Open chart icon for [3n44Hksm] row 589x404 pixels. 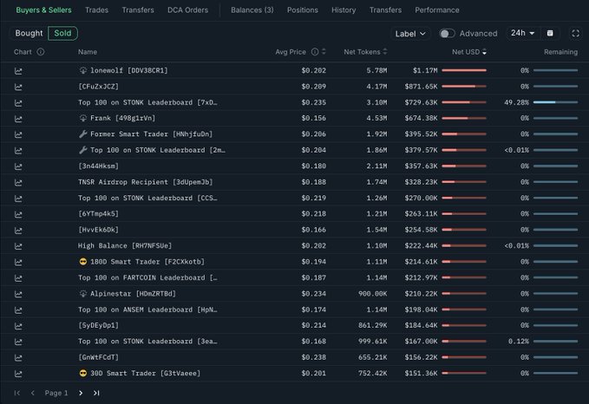[18, 166]
